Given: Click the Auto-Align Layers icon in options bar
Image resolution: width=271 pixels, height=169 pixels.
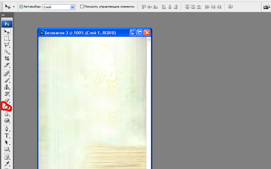Looking at the screenshot, I should [230, 7].
